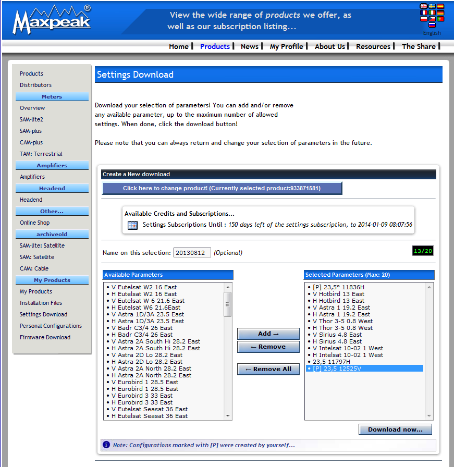Click the info icon next to the note
The image size is (454, 467).
[x=106, y=445]
